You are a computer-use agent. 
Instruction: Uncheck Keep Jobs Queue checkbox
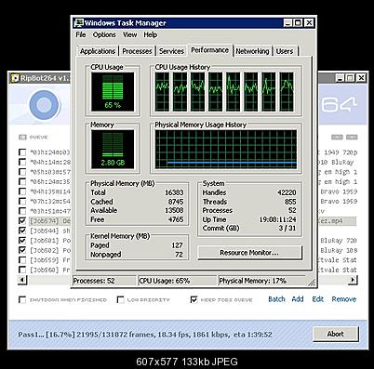(x=194, y=300)
